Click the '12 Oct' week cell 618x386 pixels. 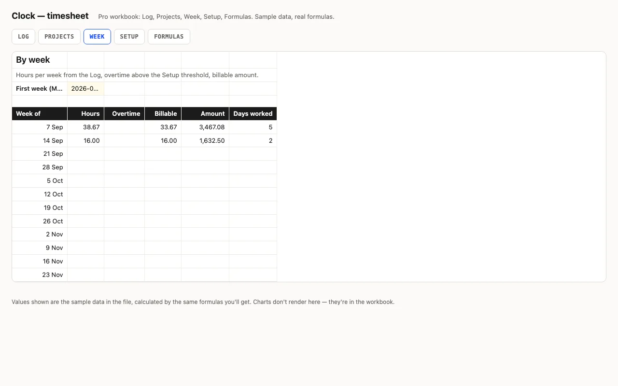coord(40,194)
